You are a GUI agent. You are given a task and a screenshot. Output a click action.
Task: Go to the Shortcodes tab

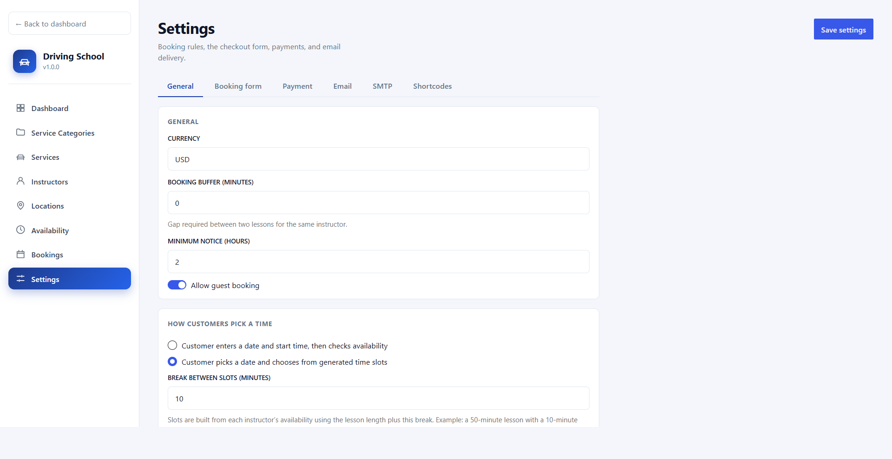pos(433,86)
